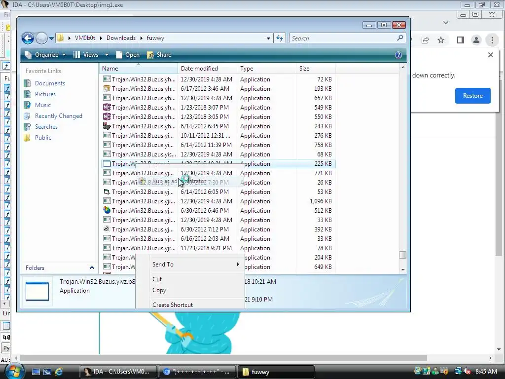The width and height of the screenshot is (505, 379).
Task: Click the Search input field in Explorer
Action: [343, 38]
